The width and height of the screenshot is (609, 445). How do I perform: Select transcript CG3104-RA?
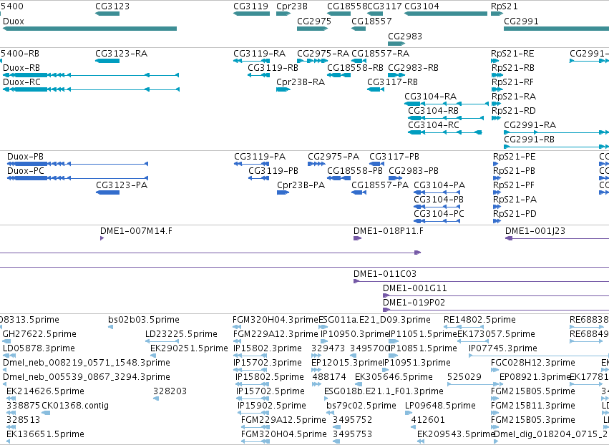point(430,97)
